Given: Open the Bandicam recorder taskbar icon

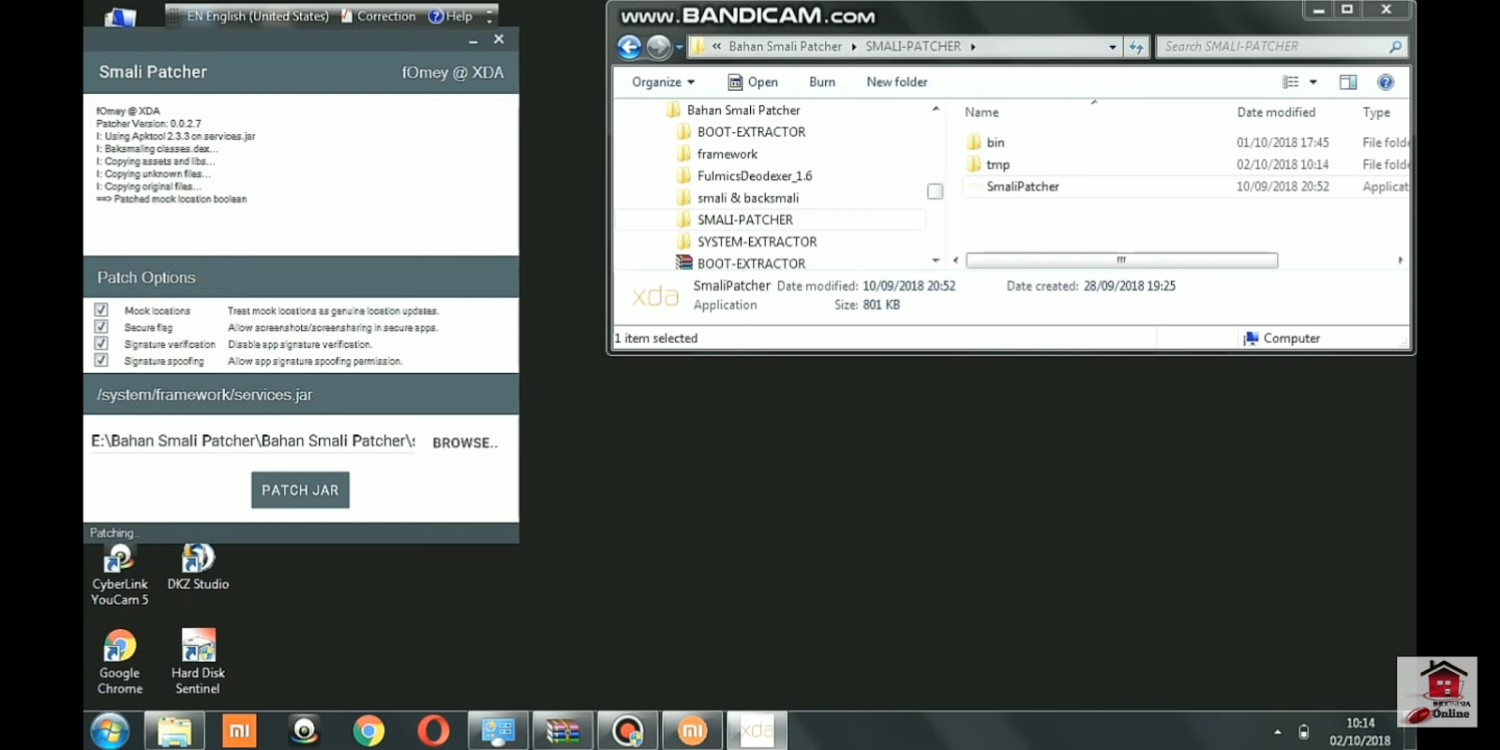Looking at the screenshot, I should [x=627, y=731].
